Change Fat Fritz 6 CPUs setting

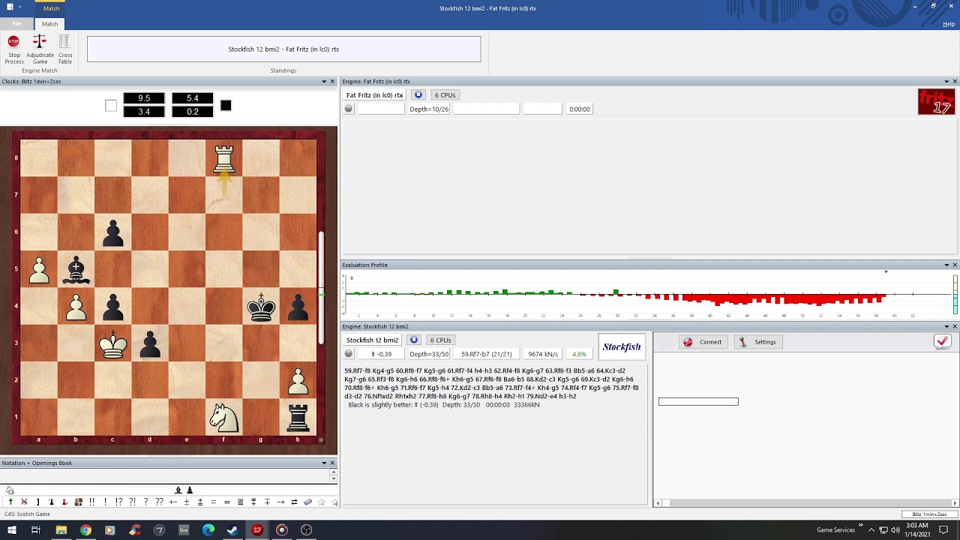[x=445, y=95]
